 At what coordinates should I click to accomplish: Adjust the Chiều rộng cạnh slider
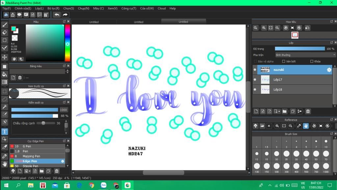46,123
